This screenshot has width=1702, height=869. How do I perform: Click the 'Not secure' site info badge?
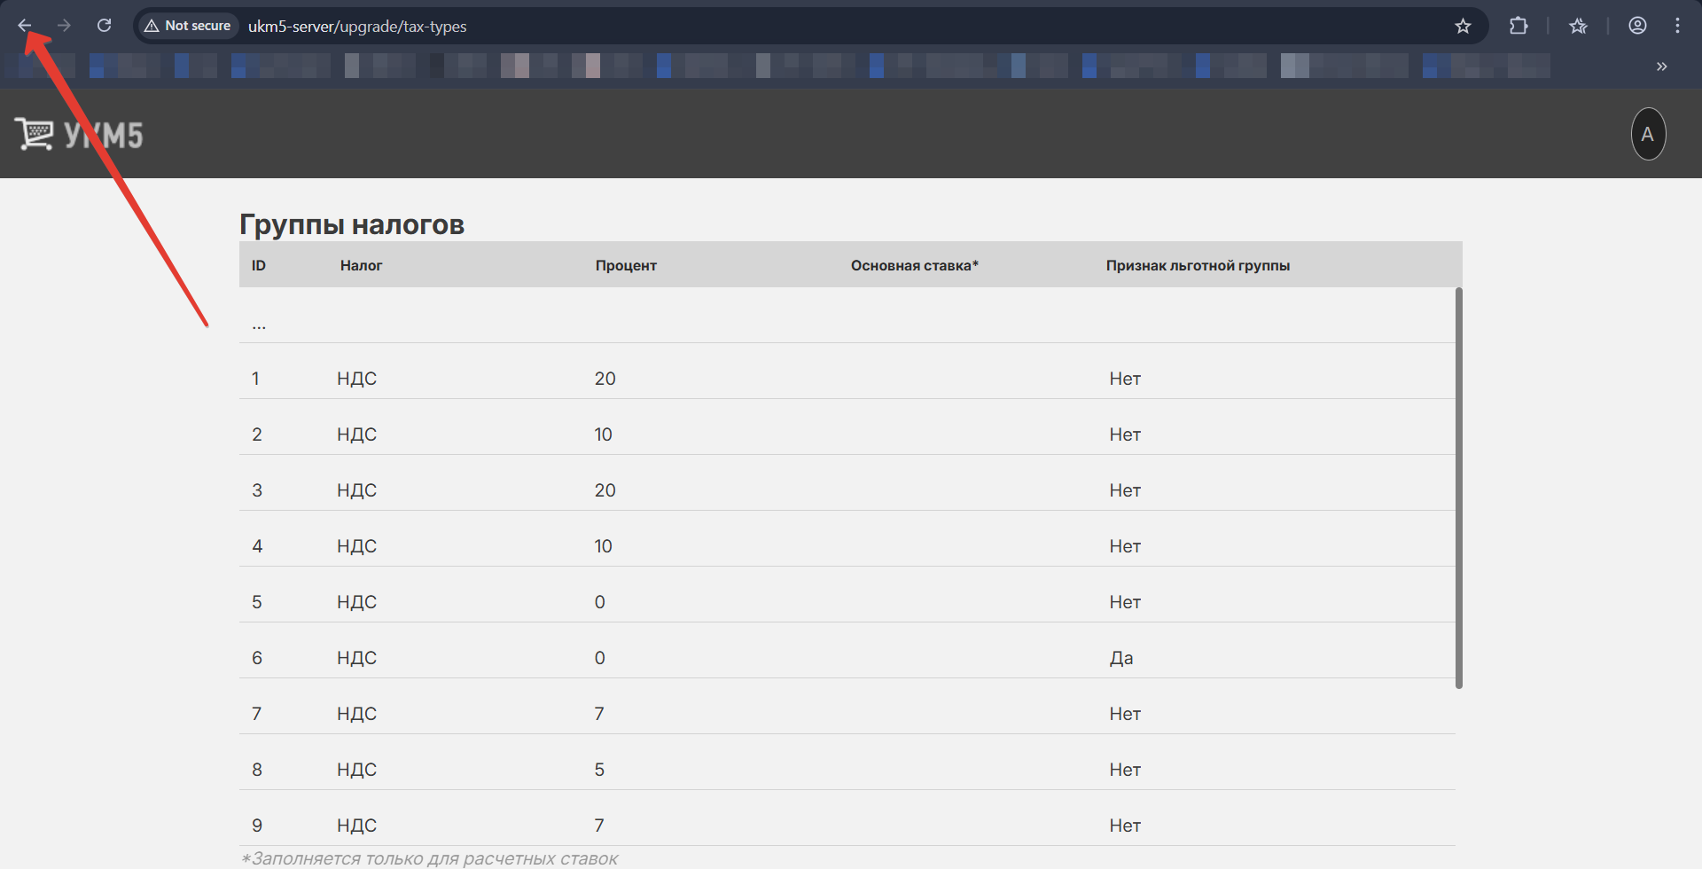coord(188,26)
